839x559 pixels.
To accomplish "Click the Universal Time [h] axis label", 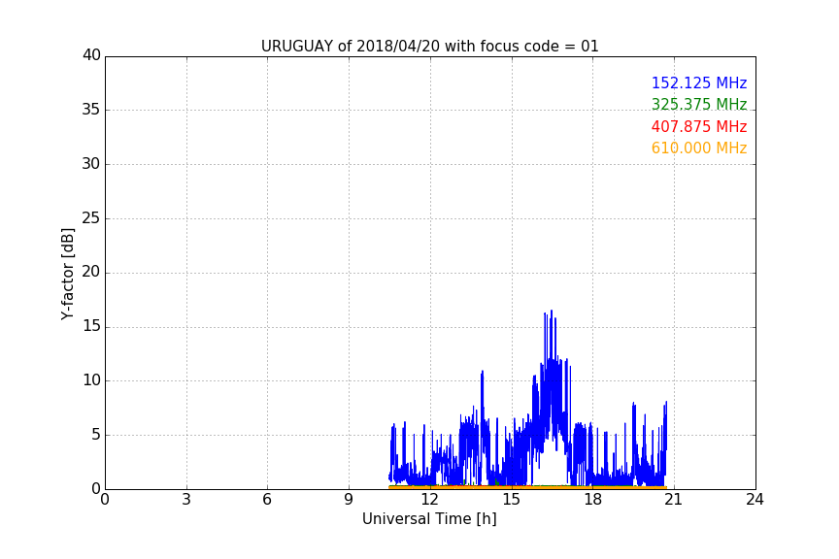I will pos(429,519).
